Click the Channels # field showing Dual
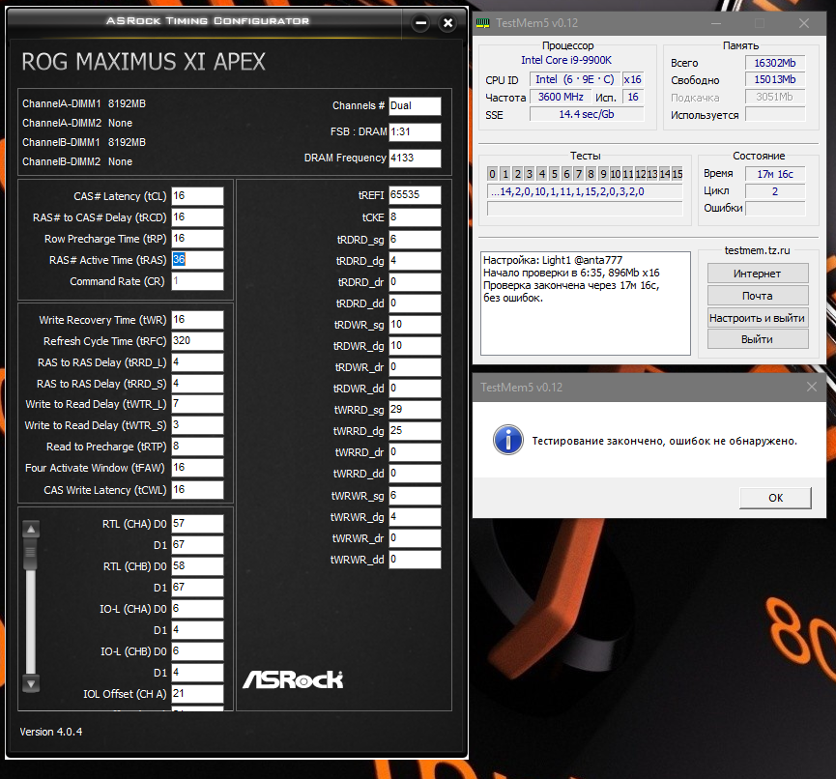The image size is (836, 779). (415, 105)
